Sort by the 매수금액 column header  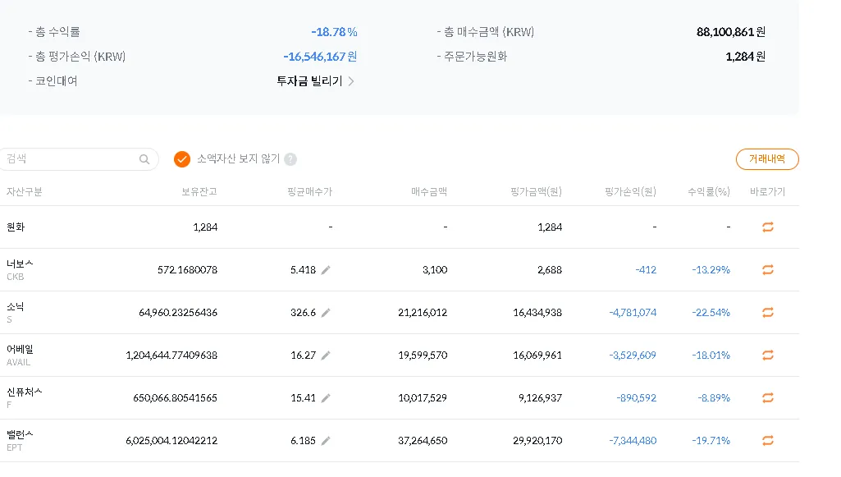[x=429, y=191]
